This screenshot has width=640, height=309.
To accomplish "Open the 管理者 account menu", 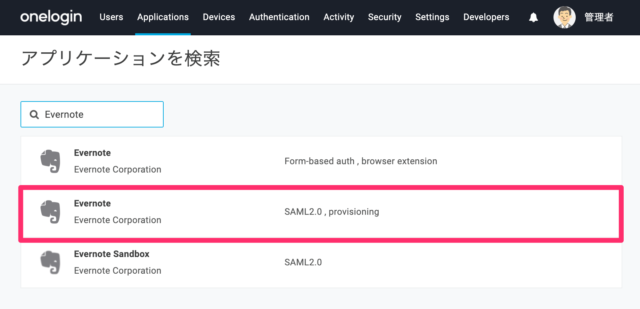I will pos(599,17).
